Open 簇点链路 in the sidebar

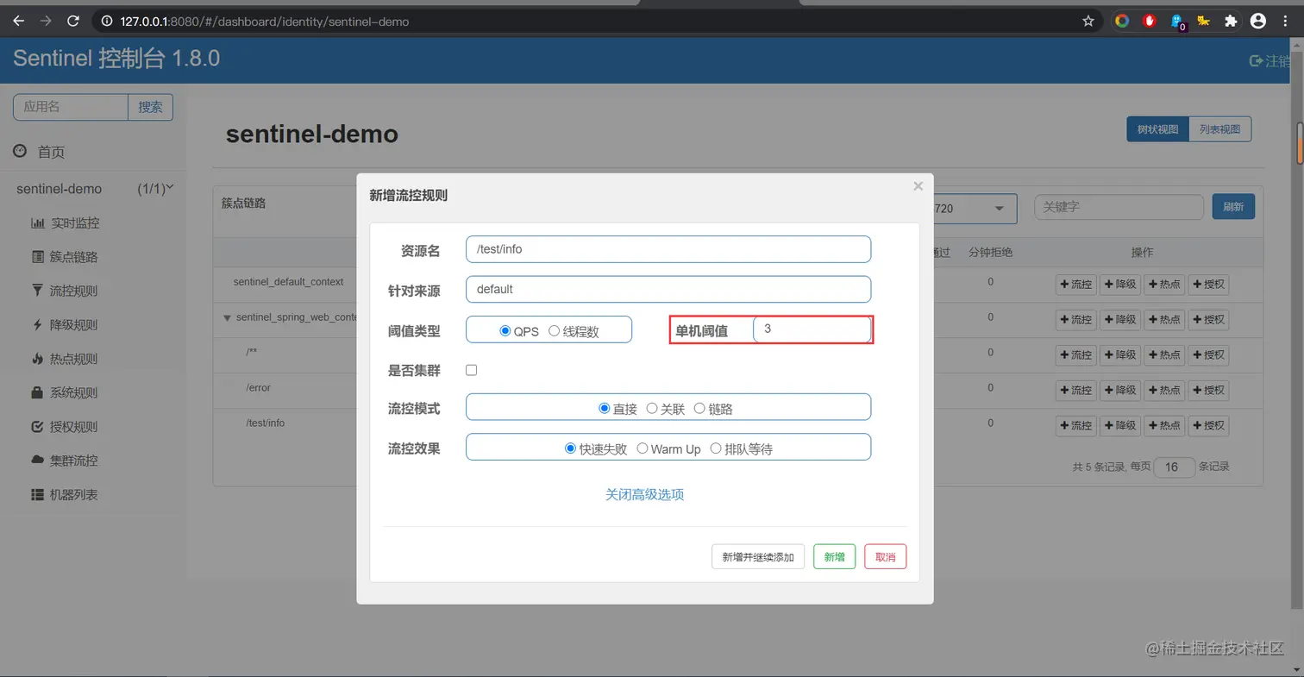tap(65, 257)
